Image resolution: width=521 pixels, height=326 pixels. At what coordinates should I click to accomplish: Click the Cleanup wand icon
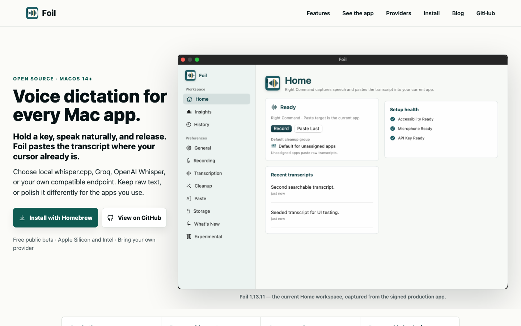click(189, 186)
